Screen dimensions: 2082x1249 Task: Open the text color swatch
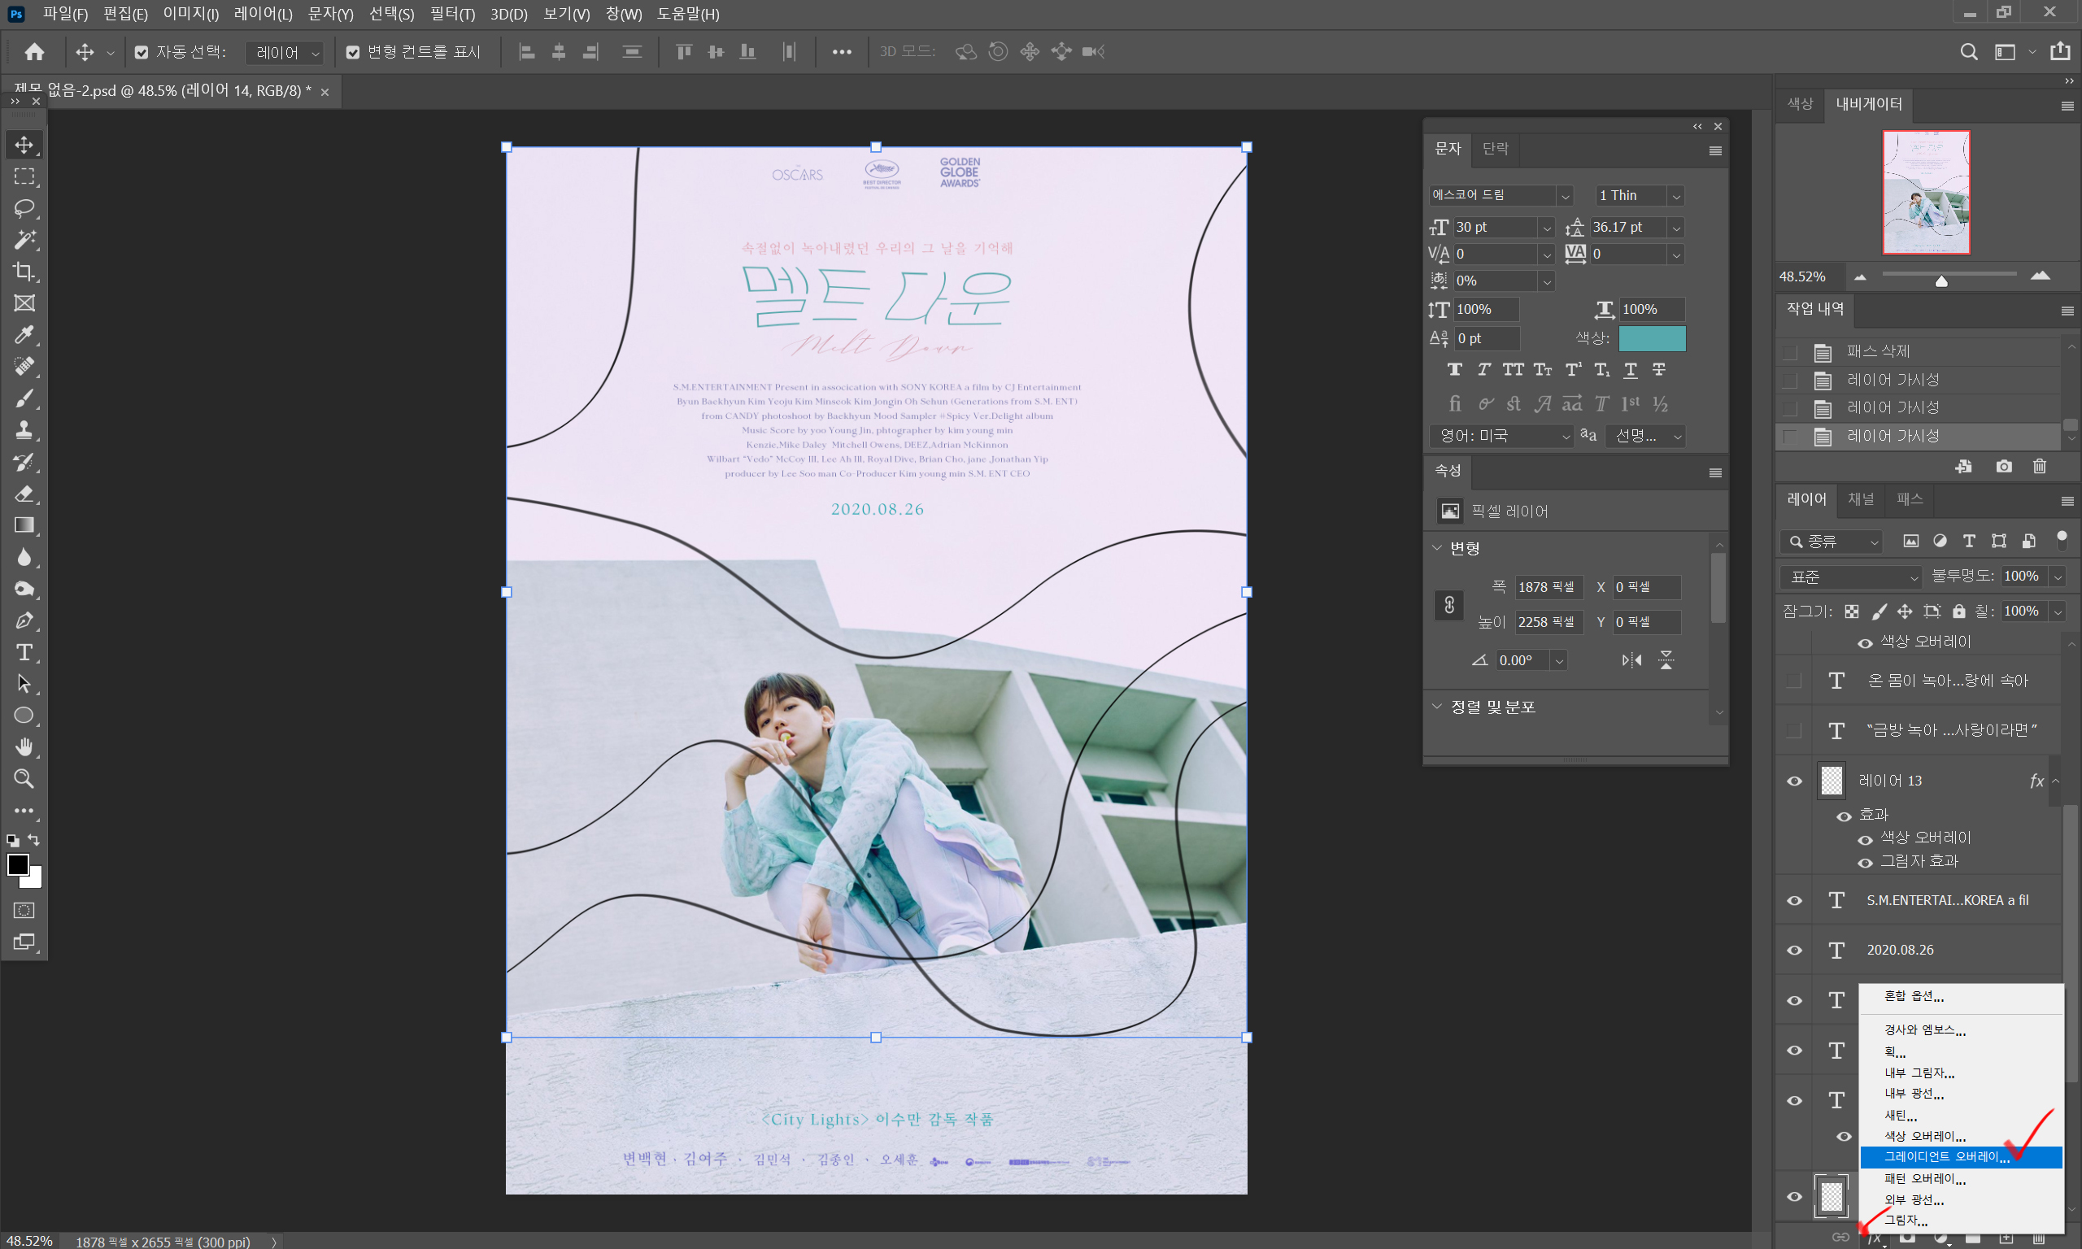(x=1652, y=338)
